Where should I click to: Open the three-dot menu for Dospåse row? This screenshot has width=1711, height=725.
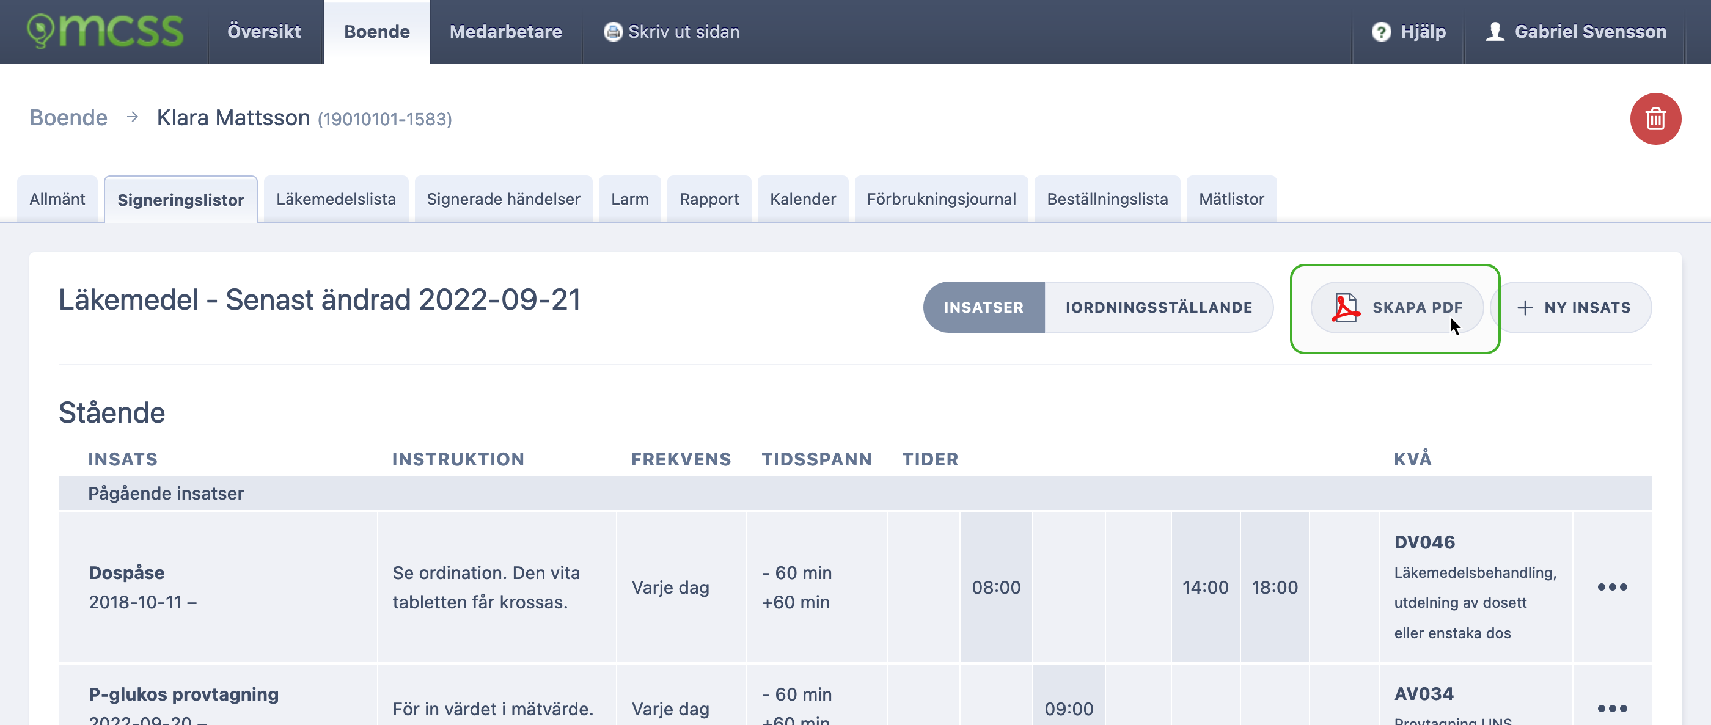point(1611,587)
